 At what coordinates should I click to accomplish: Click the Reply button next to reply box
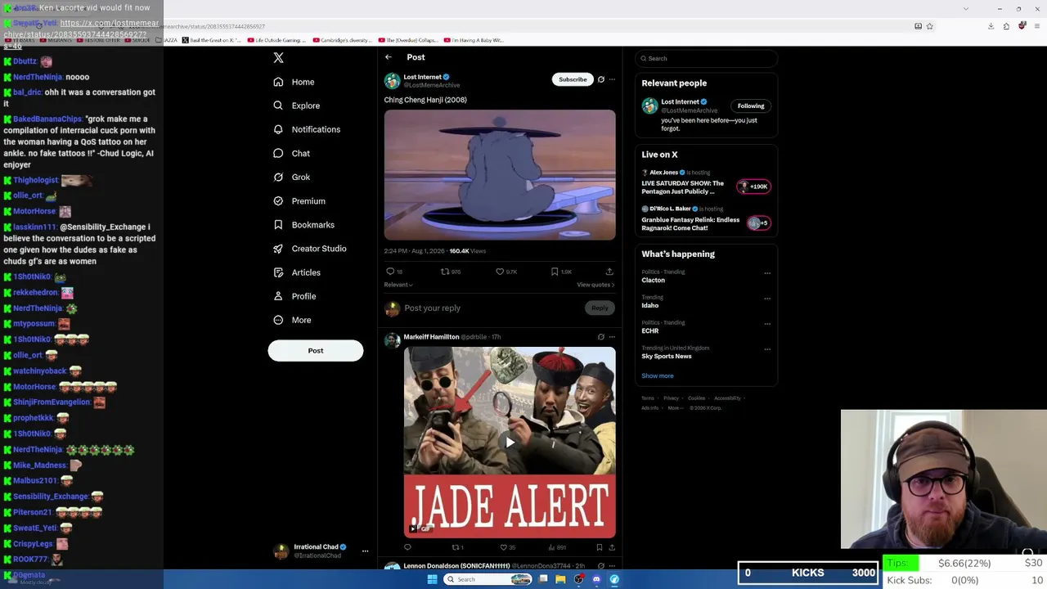click(x=600, y=308)
